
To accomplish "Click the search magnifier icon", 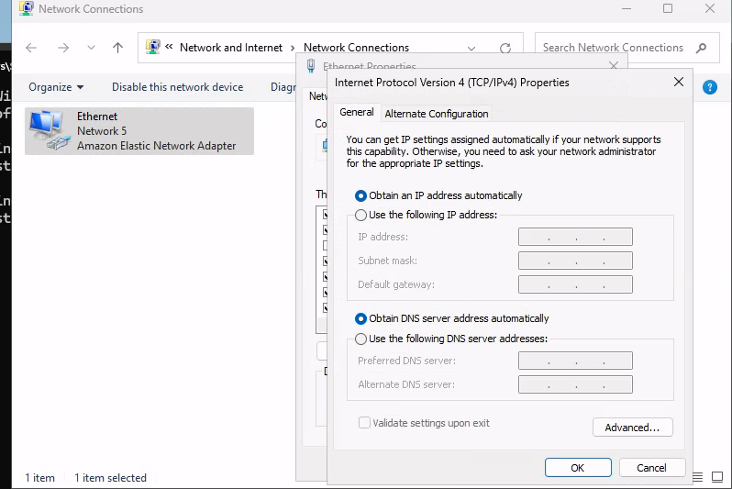I will (702, 48).
